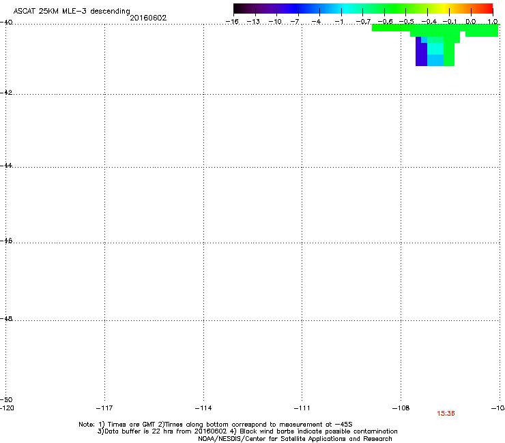The height and width of the screenshot is (443, 505).
Task: Click the 1.0 color scale label
Action: point(493,22)
